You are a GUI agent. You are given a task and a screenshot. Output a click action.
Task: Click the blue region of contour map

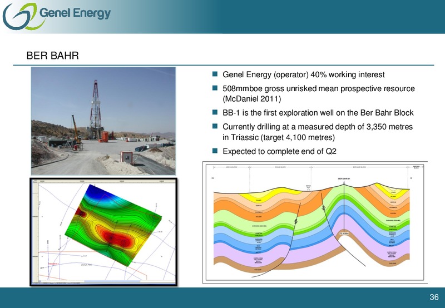[x=100, y=193]
